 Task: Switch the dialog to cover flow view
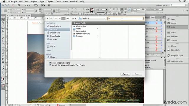(68, 18)
